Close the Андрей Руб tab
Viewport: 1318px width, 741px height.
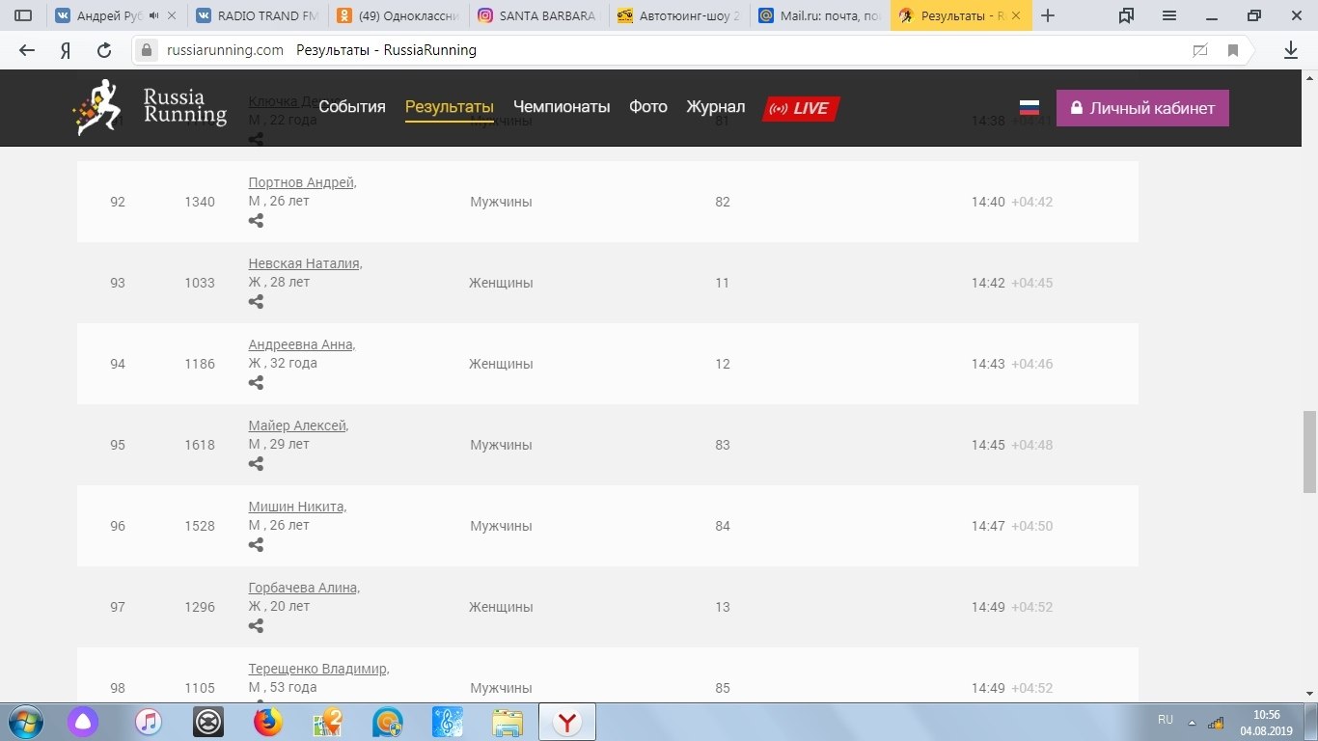pyautogui.click(x=173, y=15)
